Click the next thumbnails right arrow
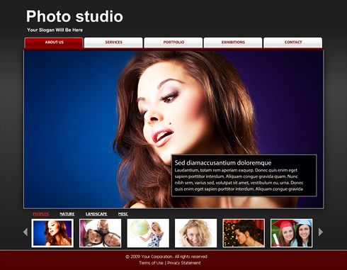The image size is (347, 270). coord(320,232)
